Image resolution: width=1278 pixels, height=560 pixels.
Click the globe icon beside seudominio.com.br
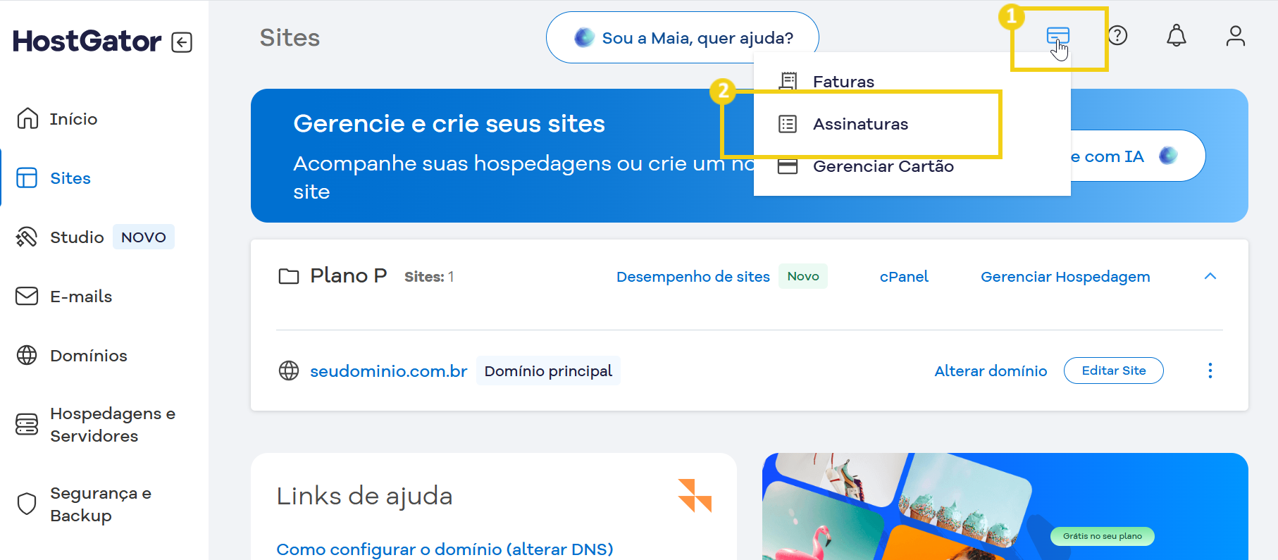289,371
